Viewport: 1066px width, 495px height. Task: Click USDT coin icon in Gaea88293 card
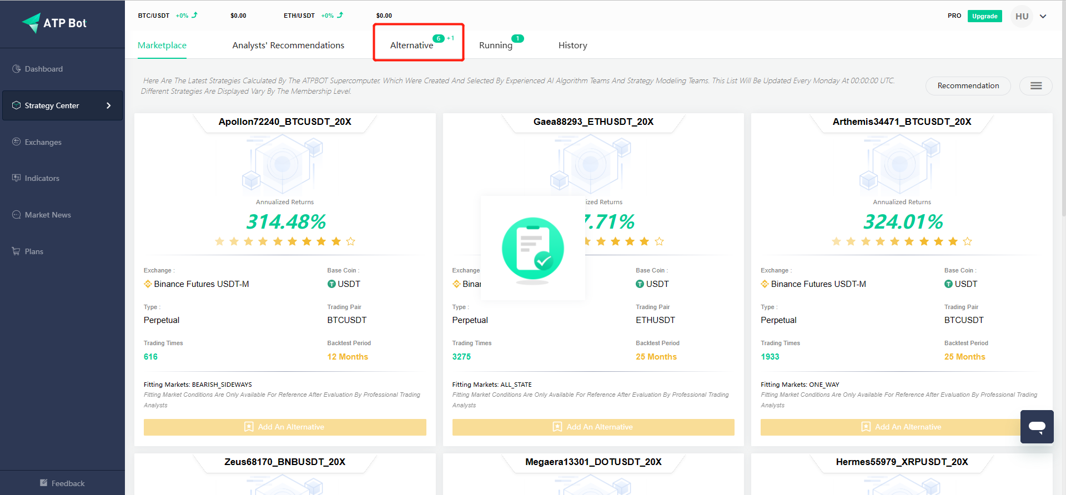640,284
